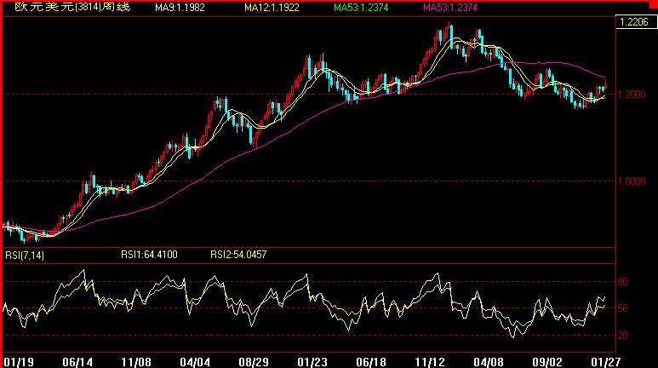The width and height of the screenshot is (658, 368).
Task: Click the 11/12 date label
Action: pyautogui.click(x=430, y=362)
